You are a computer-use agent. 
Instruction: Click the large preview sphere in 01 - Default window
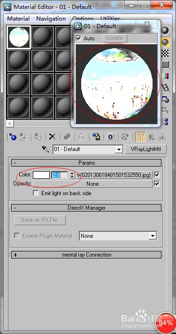pos(117,84)
